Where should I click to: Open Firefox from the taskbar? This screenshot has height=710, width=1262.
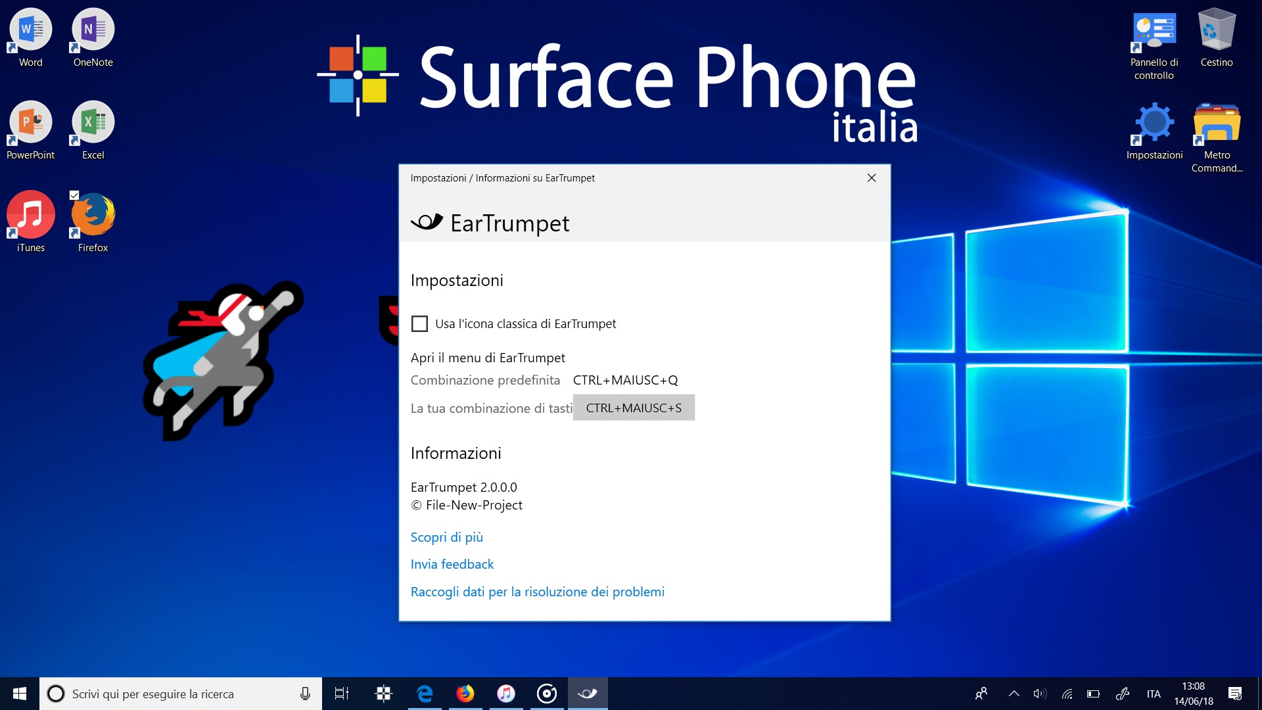click(x=465, y=694)
